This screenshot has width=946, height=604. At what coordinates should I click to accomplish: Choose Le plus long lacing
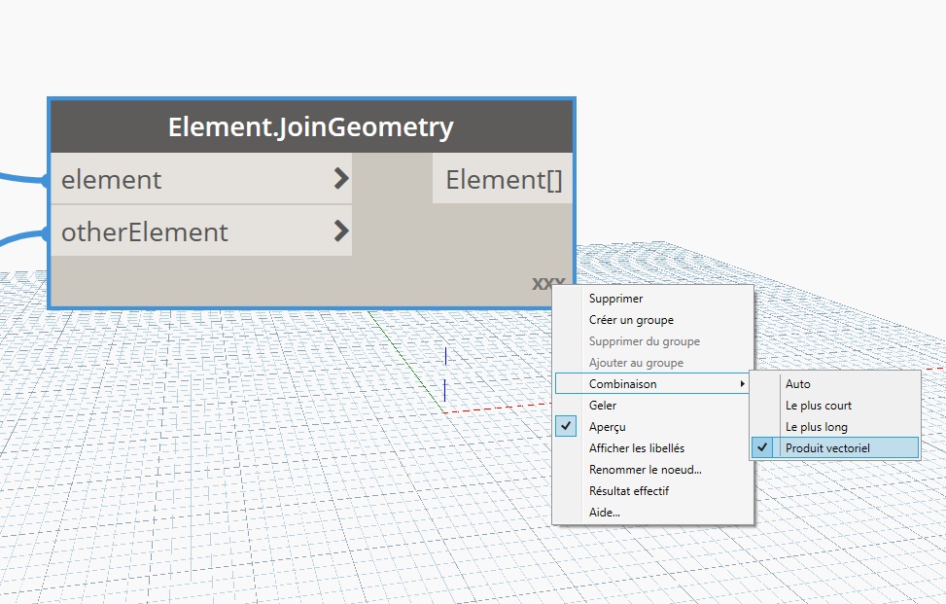(x=817, y=427)
